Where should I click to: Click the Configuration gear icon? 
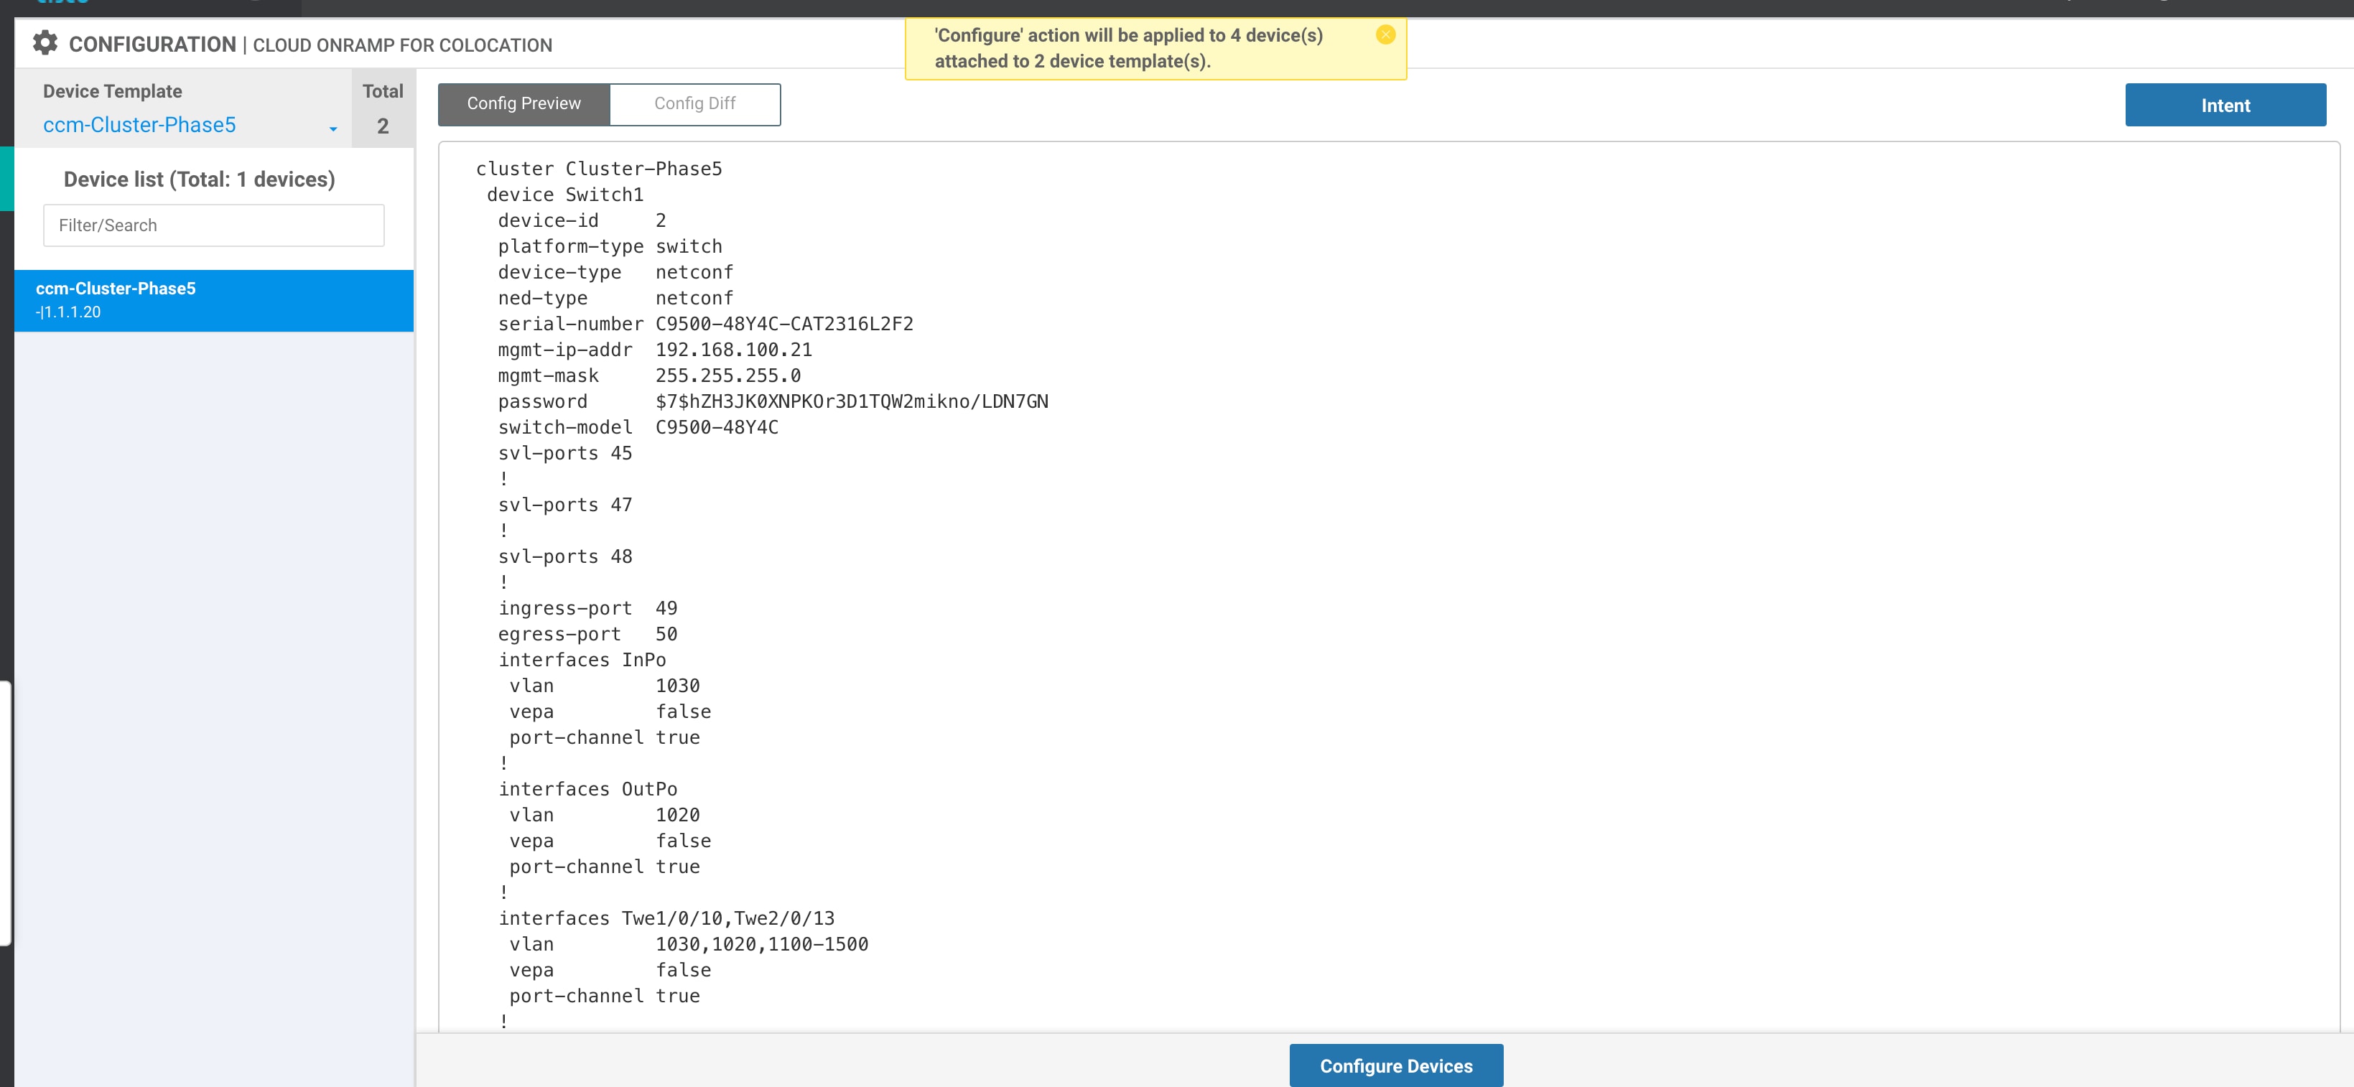[x=45, y=43]
